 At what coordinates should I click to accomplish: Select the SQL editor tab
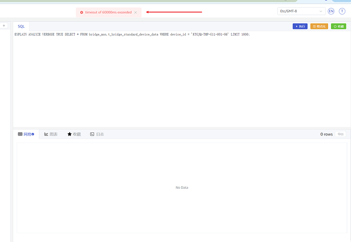pyautogui.click(x=21, y=26)
